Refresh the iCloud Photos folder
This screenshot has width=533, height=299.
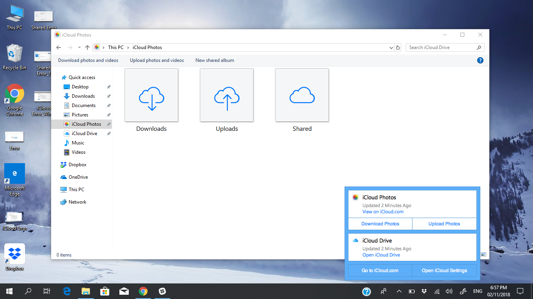pos(398,47)
